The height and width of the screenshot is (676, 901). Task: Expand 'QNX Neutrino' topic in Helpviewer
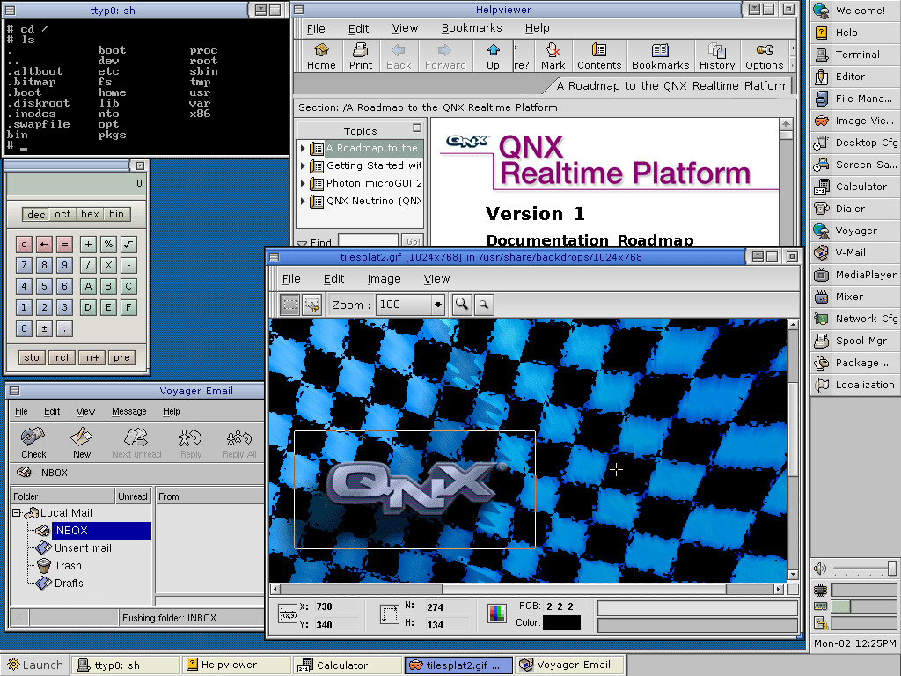click(303, 202)
